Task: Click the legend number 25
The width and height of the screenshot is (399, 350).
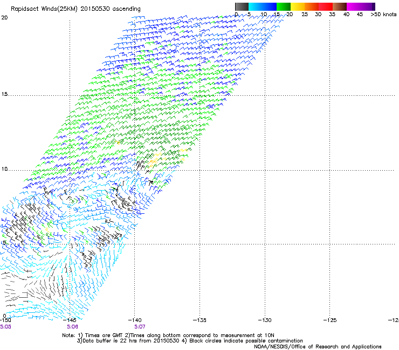Action: click(x=305, y=15)
